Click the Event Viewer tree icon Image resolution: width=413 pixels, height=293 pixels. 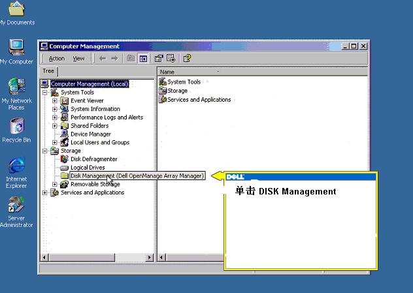64,100
